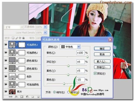Click the 存储(S)... save button

[102, 67]
